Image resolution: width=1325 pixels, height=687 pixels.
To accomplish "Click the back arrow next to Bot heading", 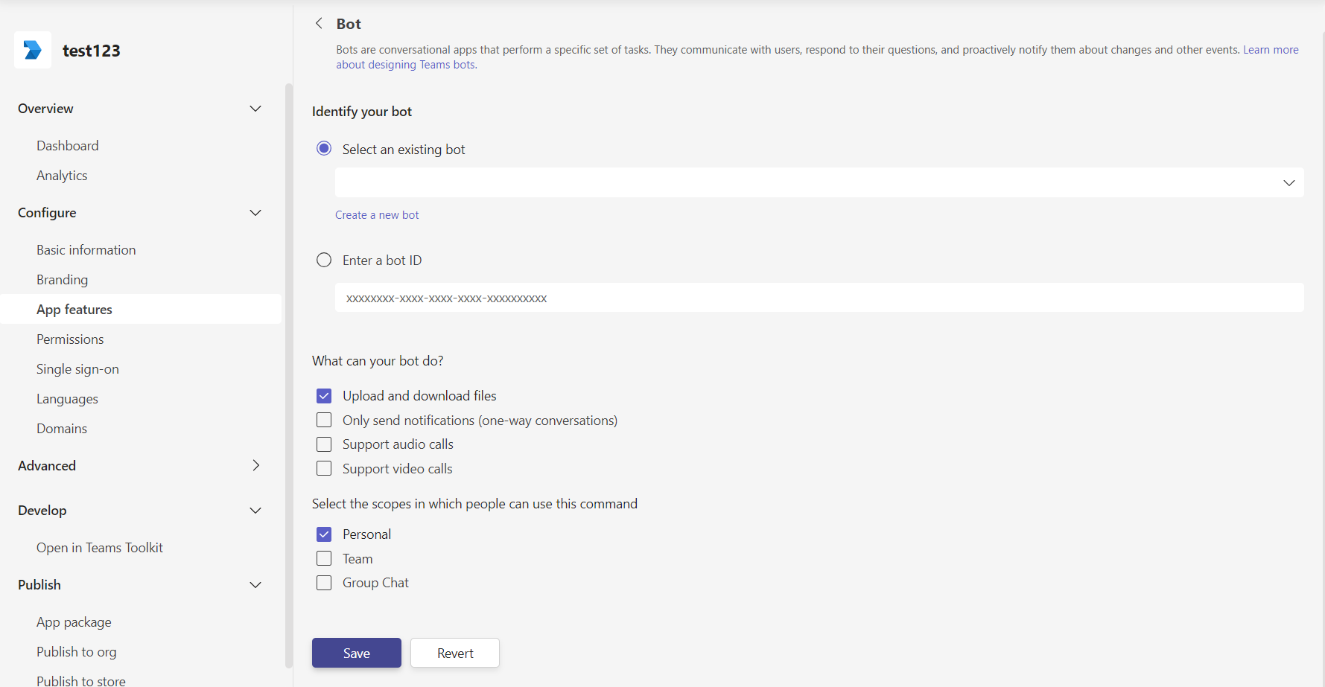I will pos(319,23).
